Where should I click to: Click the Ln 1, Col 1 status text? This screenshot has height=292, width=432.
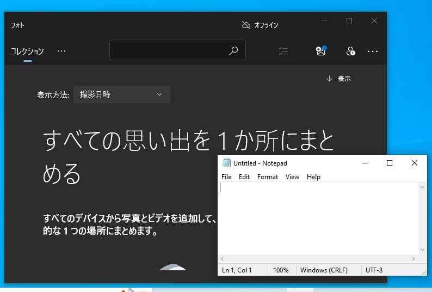point(237,270)
